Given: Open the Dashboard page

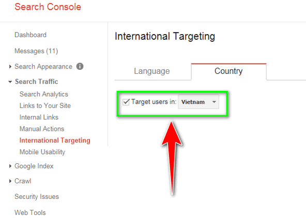Looking at the screenshot, I should click(x=30, y=35).
